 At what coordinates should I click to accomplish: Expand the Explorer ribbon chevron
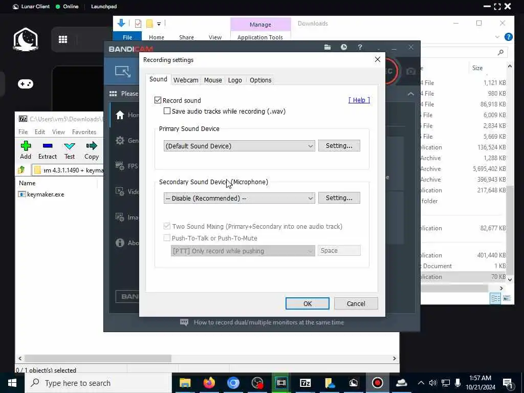[497, 37]
